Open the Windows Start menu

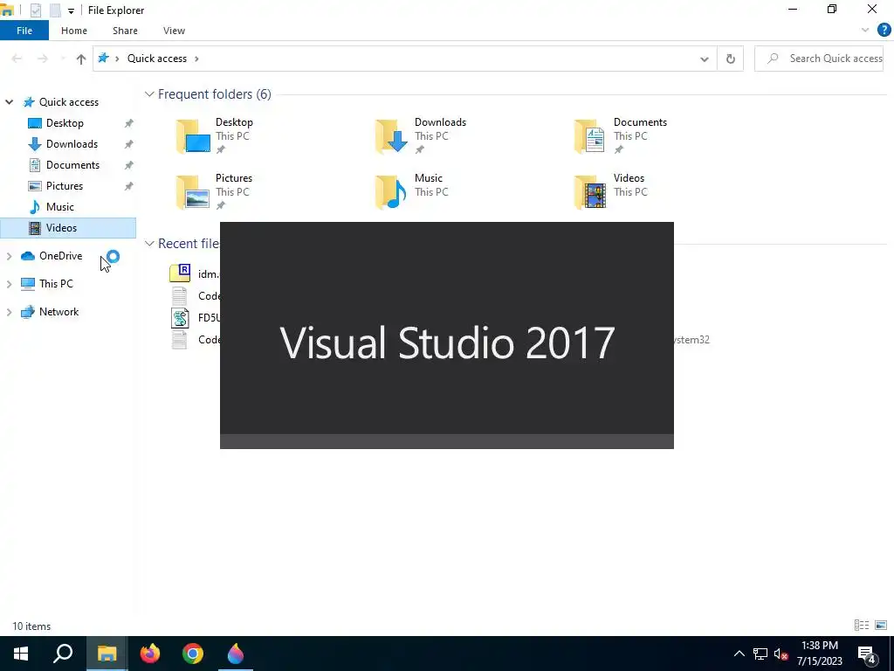point(21,654)
